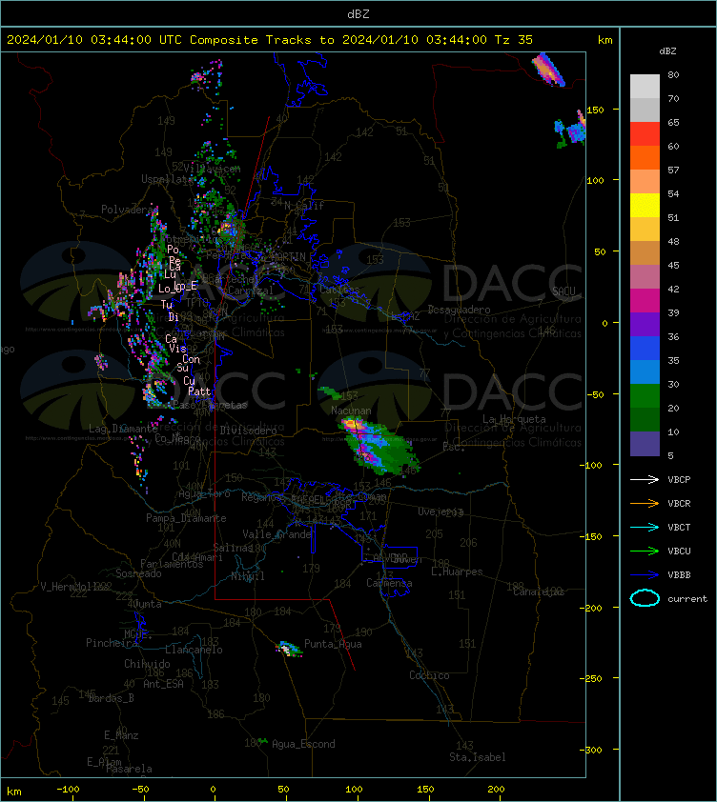
Task: Click the storm cell in top-right corner
Action: pos(548,70)
